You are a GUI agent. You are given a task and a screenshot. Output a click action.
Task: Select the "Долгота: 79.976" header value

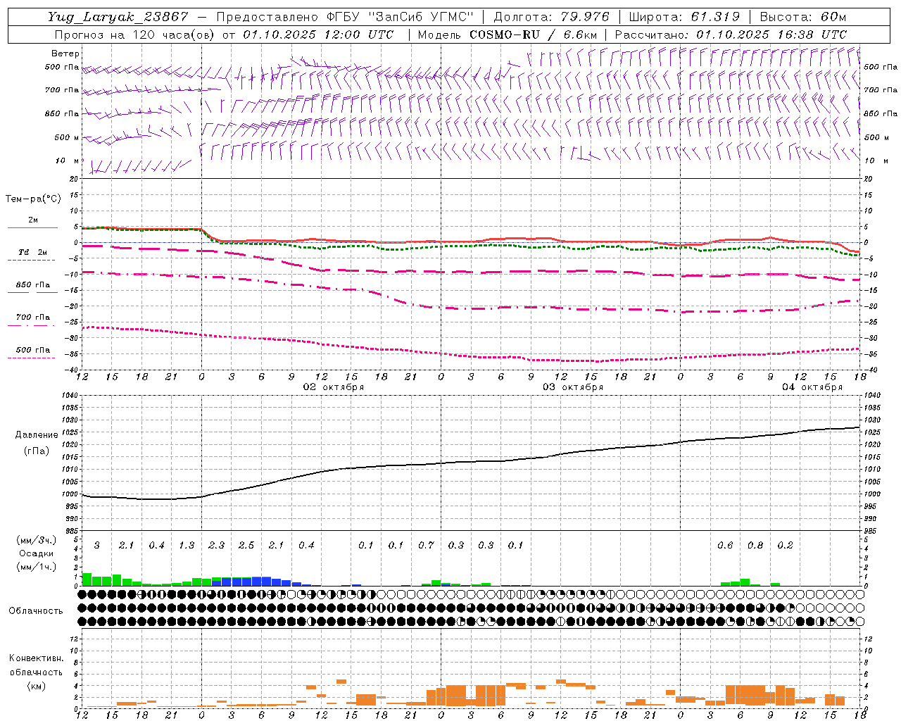tap(552, 17)
